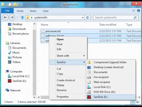Switch to Large icons view icon
This screenshot has width=142, height=107.
138,102
